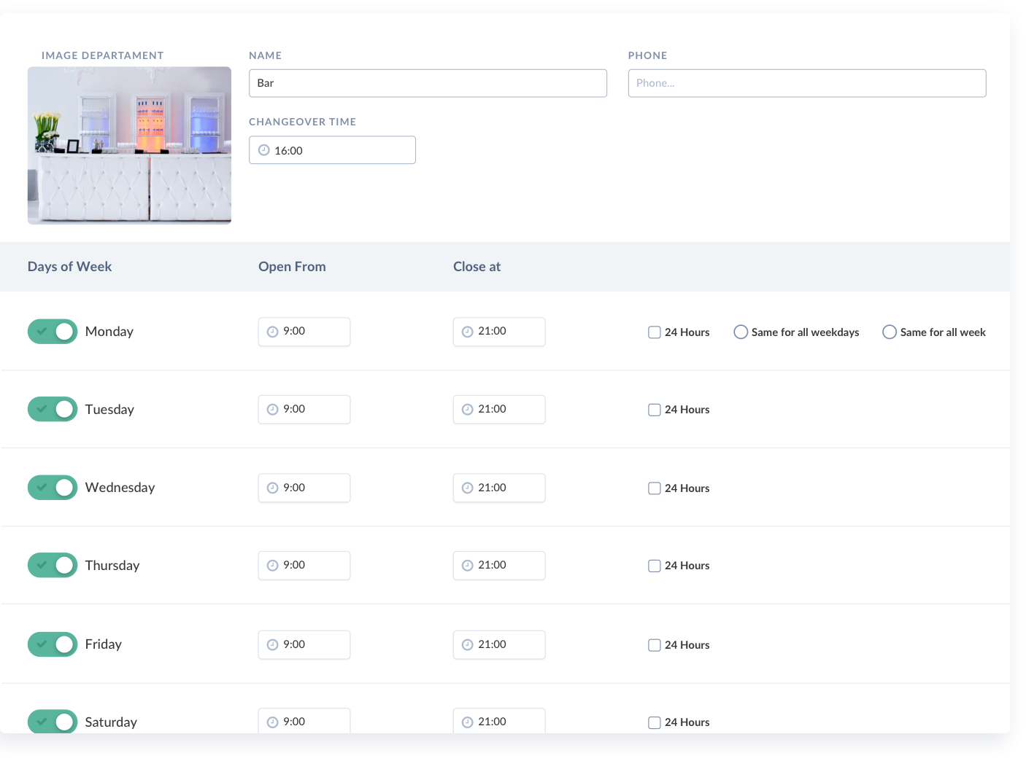Edit the Name field containing Bar
Screen dimensions: 1026x761
[x=428, y=83]
